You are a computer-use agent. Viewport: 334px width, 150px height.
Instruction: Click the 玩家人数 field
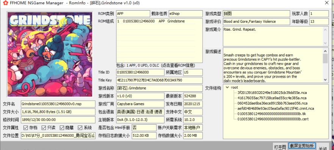point(319,14)
